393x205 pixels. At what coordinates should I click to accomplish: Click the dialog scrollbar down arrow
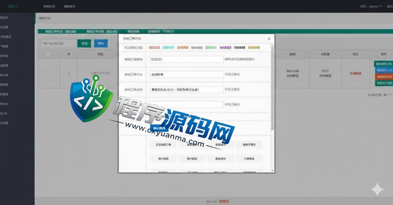[272, 171]
